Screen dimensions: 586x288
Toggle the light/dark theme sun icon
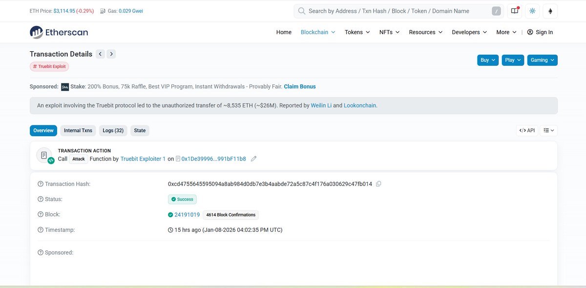tap(532, 11)
